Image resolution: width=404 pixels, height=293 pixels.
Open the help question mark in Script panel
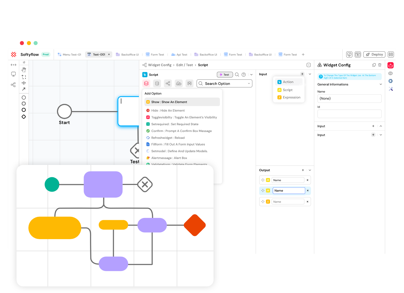click(x=244, y=74)
